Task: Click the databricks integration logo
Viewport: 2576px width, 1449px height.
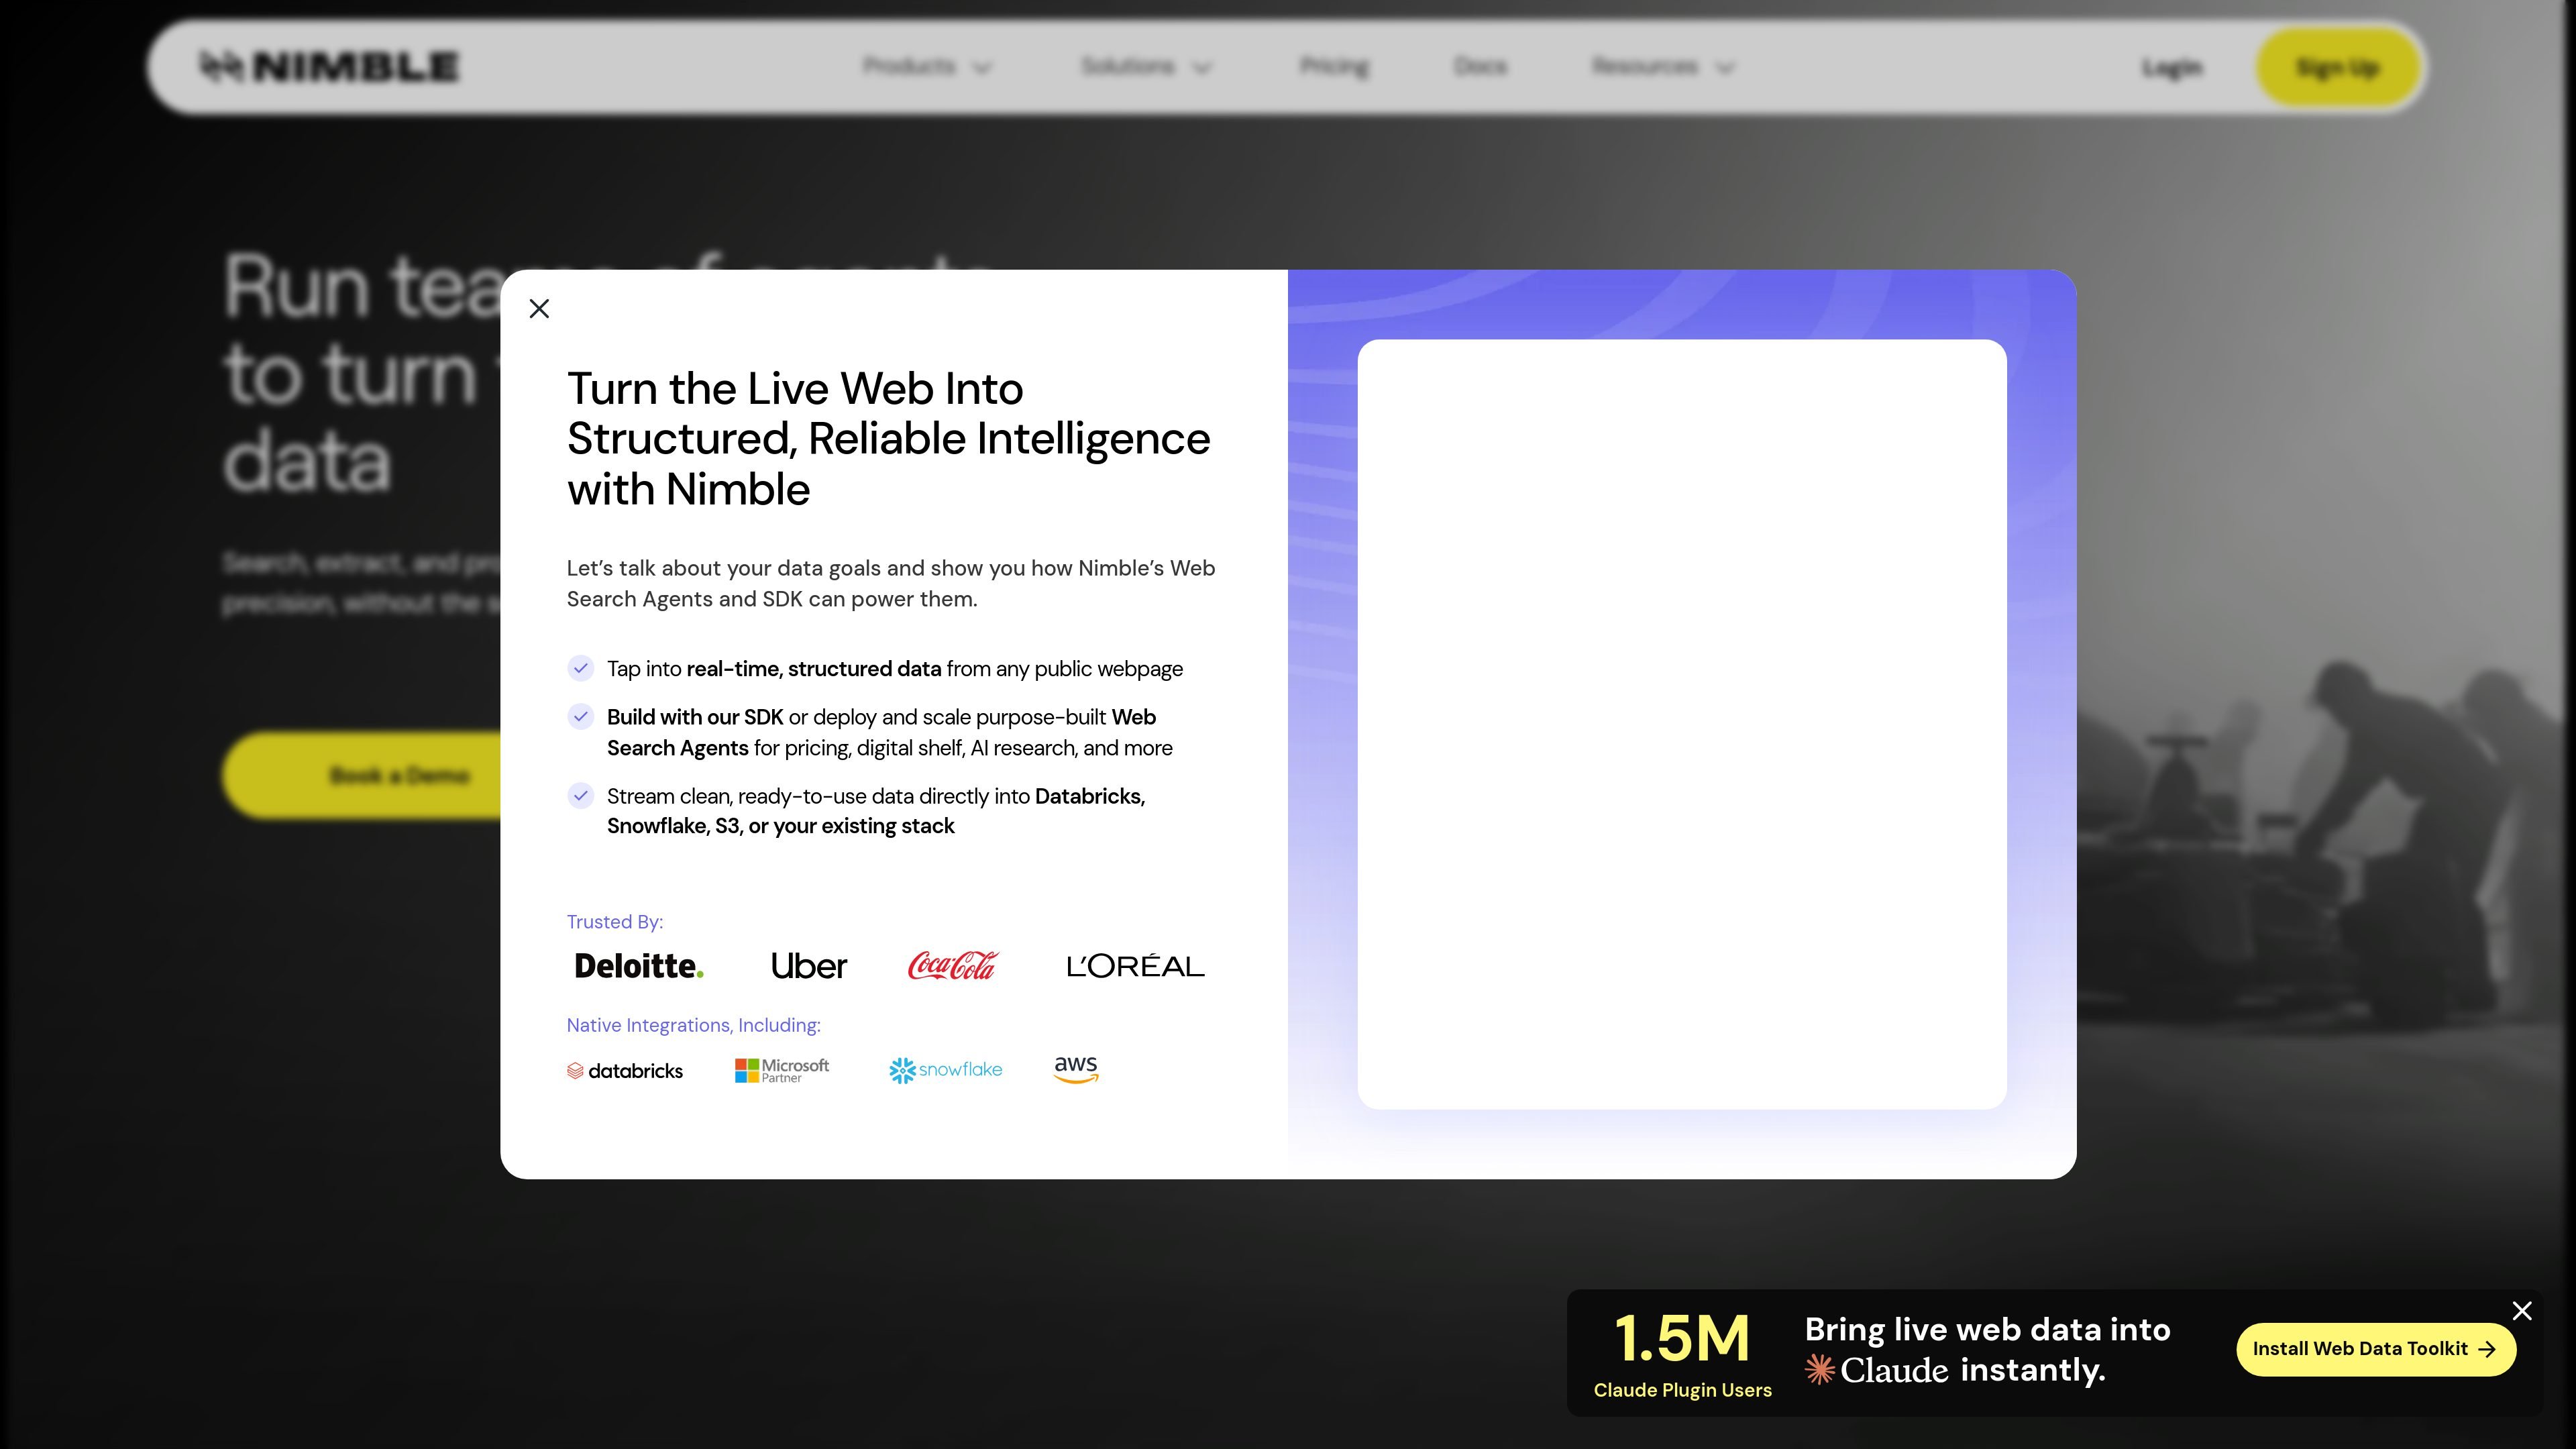Action: point(625,1071)
